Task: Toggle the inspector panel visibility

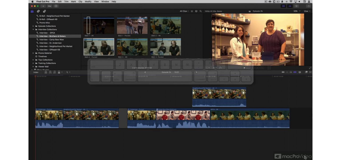Action: point(296,6)
